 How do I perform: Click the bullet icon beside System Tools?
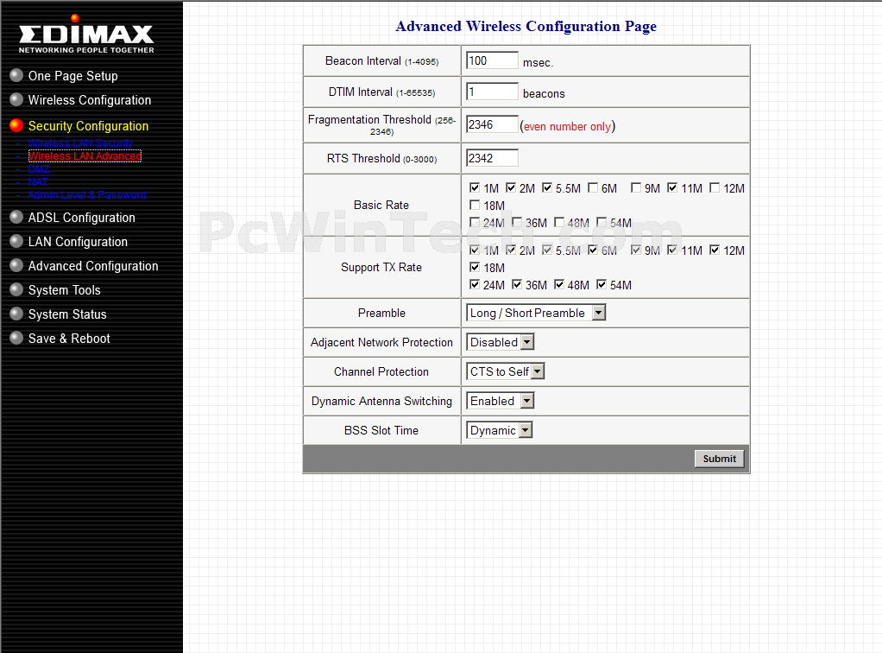click(16, 290)
